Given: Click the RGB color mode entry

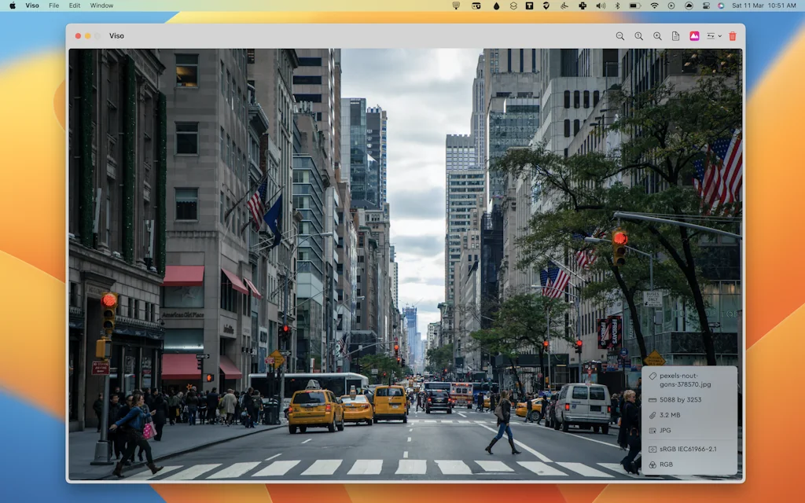Looking at the screenshot, I should 667,464.
